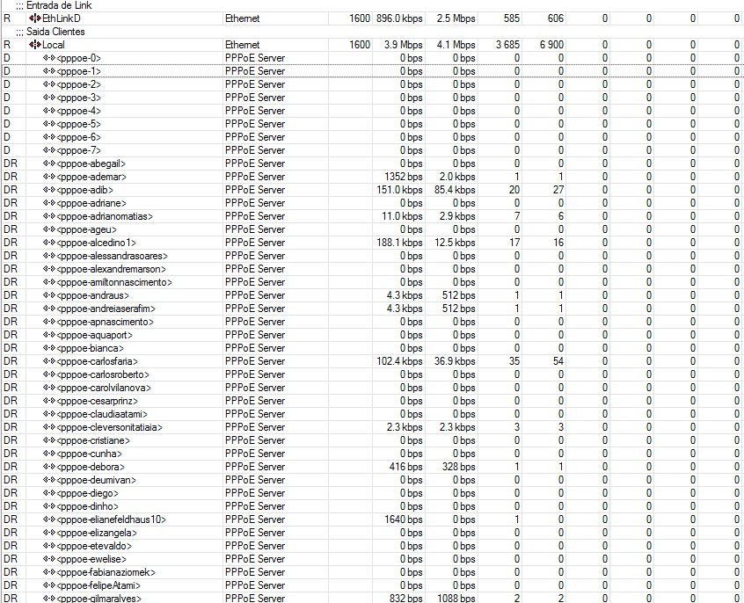Click the pppoe-carlosfaria interface icon
The width and height of the screenshot is (744, 603).
point(49,361)
